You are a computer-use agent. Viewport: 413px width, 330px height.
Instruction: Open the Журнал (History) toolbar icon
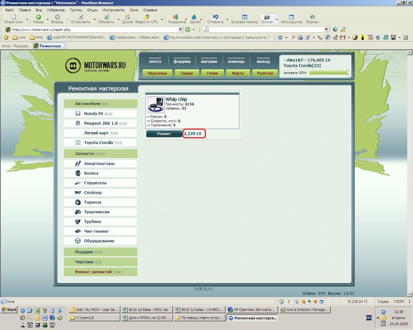coord(312,17)
